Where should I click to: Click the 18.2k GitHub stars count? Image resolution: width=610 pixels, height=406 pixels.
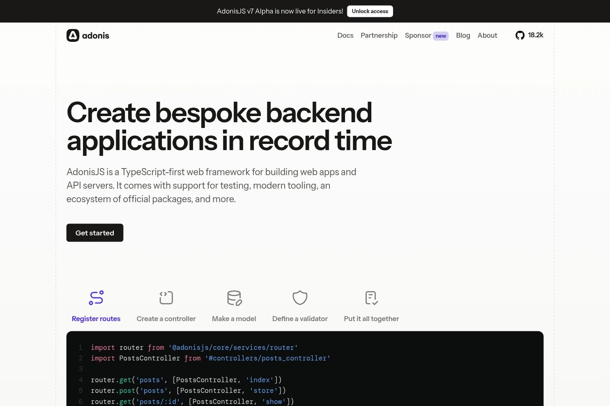pos(536,35)
